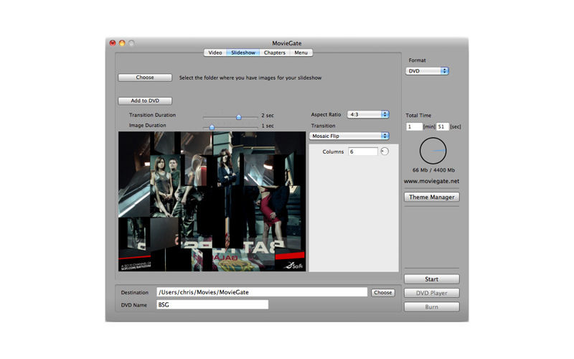574x359 pixels.
Task: Adjust the Transition Duration slider
Action: pyautogui.click(x=239, y=117)
